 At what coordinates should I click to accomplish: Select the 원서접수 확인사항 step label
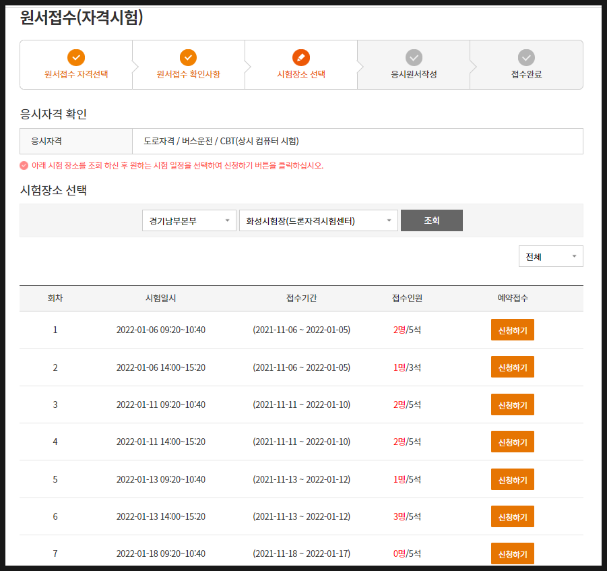188,74
